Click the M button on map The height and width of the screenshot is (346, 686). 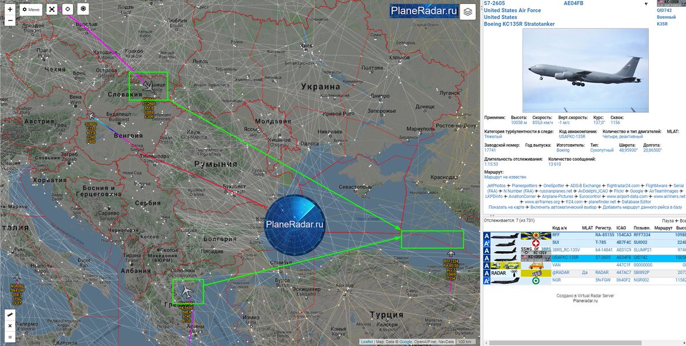pyautogui.click(x=10, y=337)
